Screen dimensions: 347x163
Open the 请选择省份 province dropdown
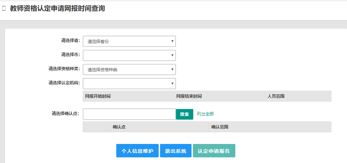click(129, 41)
